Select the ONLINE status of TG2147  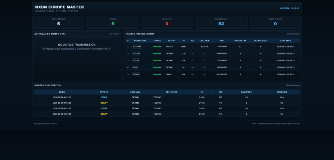pos(157,54)
